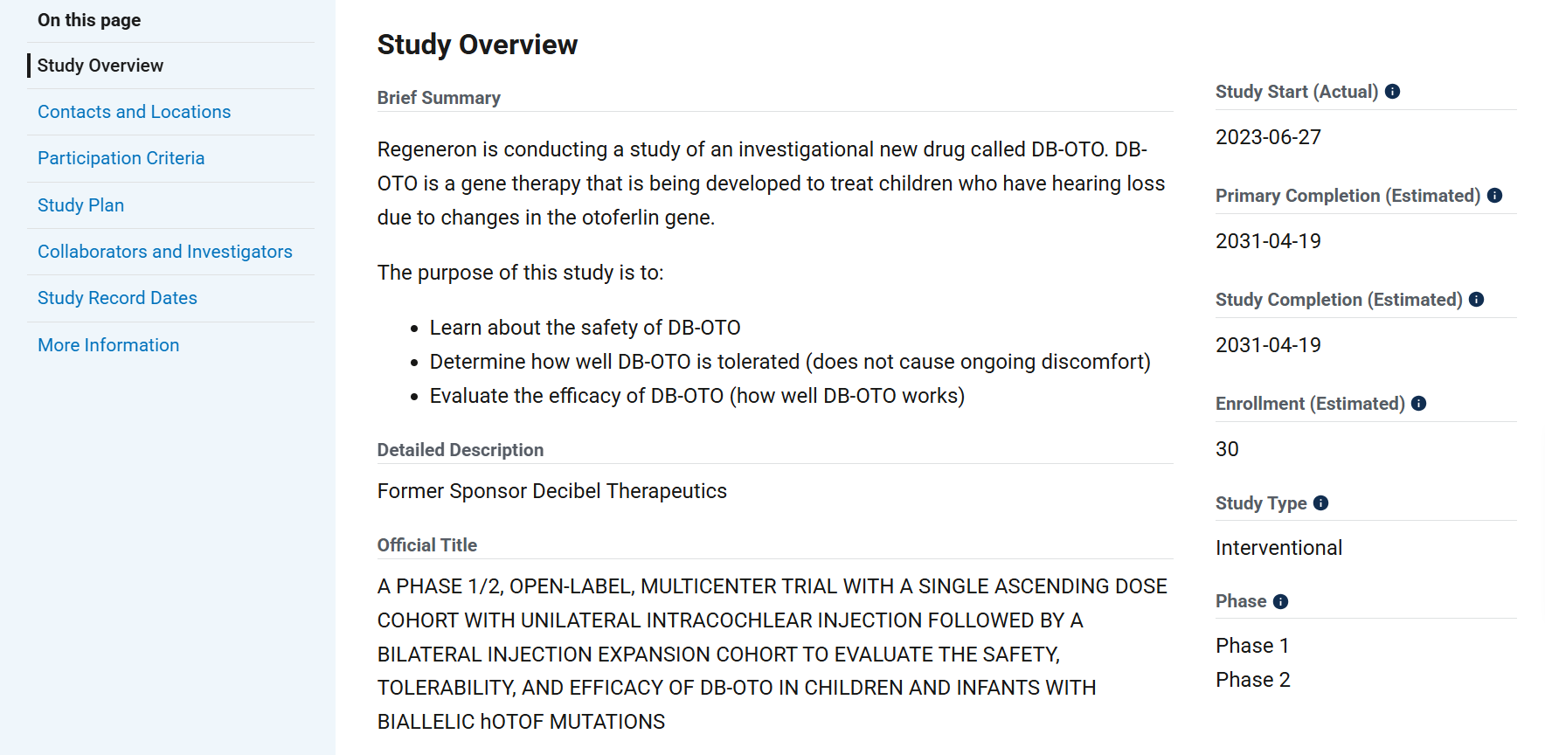Viewport: 1545px width, 755px height.
Task: Click the Study Completion info icon
Action: (x=1477, y=300)
